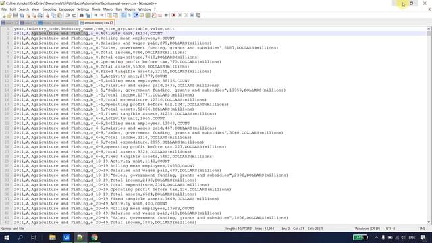
Task: Toggle file monitoring eye icon
Action: 166,15
